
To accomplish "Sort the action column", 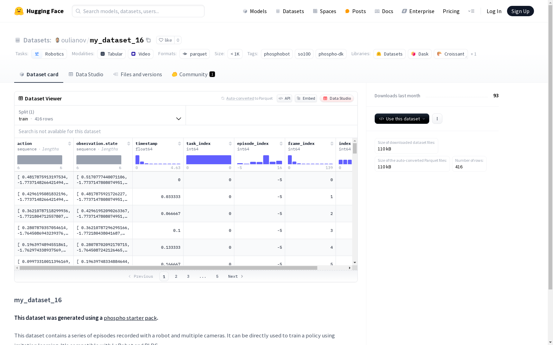I will pyautogui.click(x=69, y=144).
